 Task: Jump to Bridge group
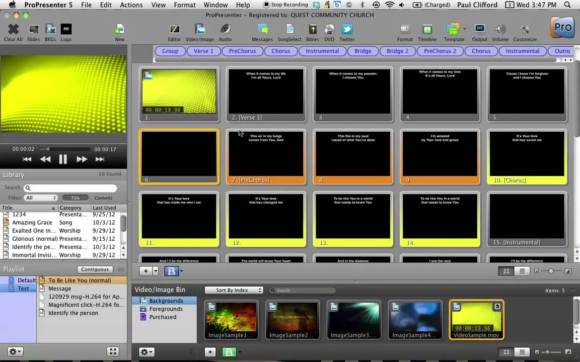(x=363, y=51)
